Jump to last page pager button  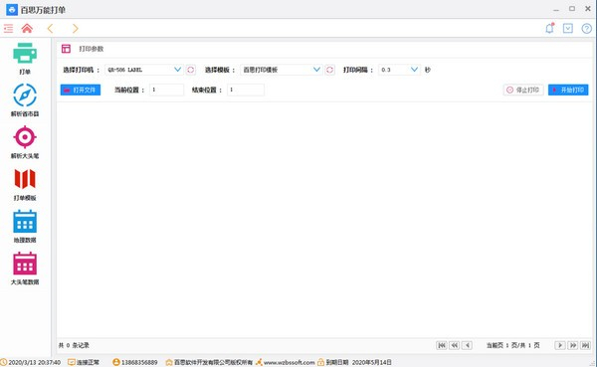[585, 345]
